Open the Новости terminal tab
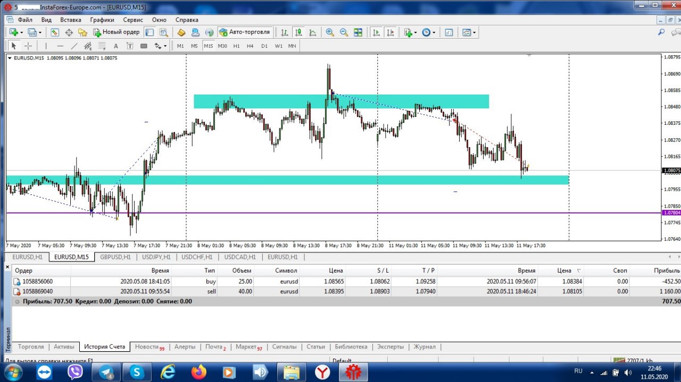The height and width of the screenshot is (382, 681). coord(149,347)
